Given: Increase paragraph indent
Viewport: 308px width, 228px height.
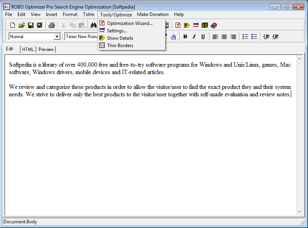Looking at the screenshot, I should coord(275,37).
